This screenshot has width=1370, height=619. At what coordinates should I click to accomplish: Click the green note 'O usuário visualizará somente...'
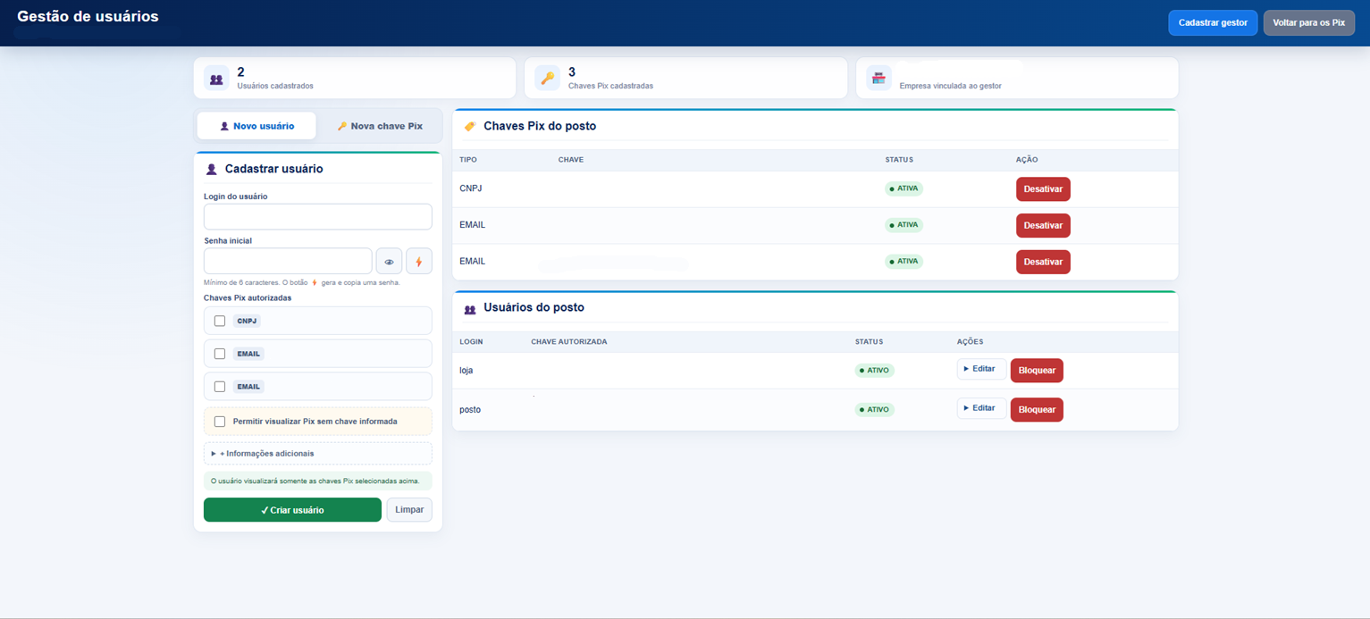pos(318,481)
